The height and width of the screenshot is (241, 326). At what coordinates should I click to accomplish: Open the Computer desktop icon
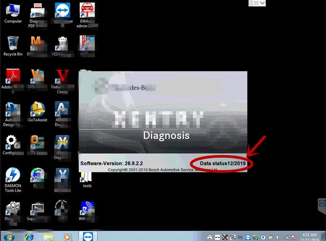click(x=13, y=13)
